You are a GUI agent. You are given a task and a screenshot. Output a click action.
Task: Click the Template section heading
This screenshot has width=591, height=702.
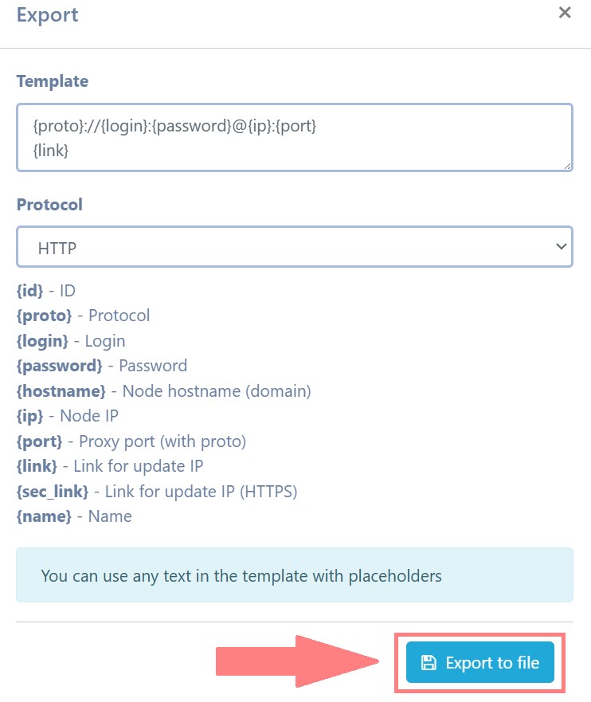coord(52,80)
